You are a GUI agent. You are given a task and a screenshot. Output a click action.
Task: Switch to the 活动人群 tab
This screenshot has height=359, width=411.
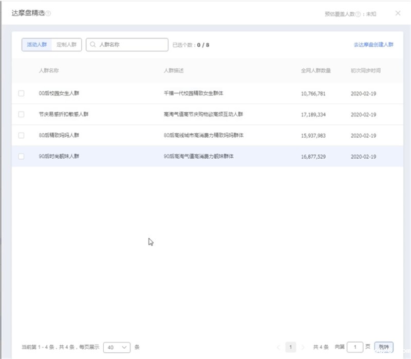(x=36, y=45)
